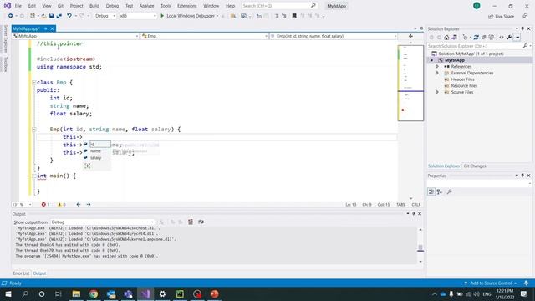Open the Build menu
This screenshot has height=301, width=535.
point(94,6)
